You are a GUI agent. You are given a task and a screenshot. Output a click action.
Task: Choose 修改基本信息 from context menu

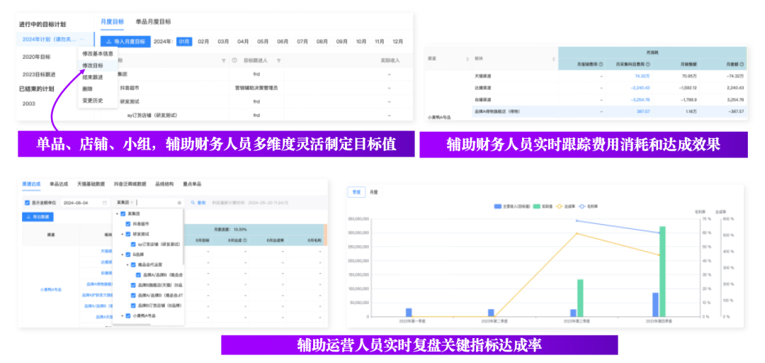98,53
